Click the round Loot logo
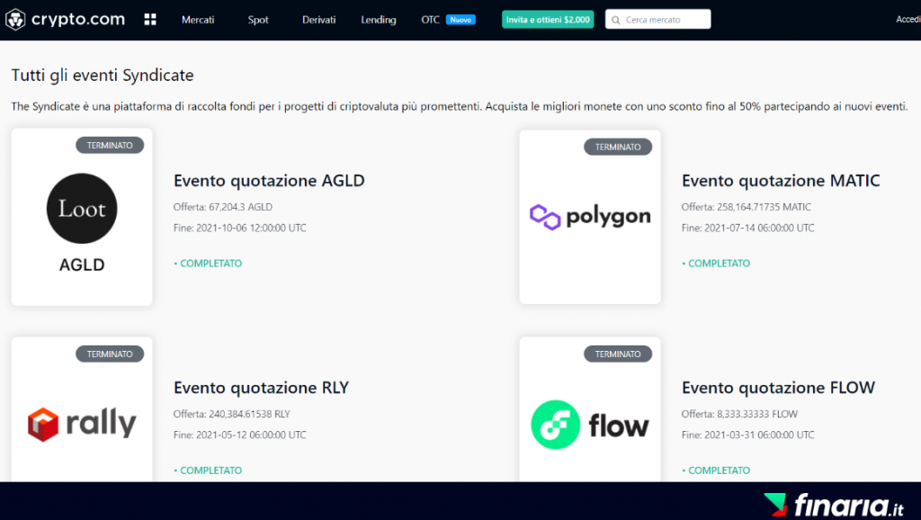The image size is (921, 520). tap(82, 209)
